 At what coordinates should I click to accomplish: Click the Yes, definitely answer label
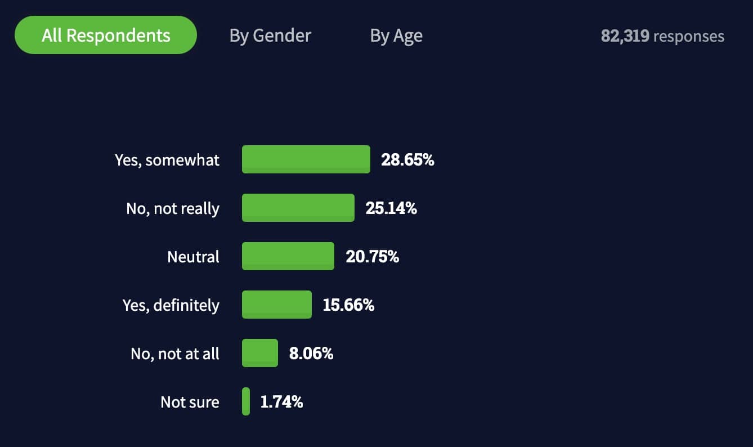pos(171,305)
